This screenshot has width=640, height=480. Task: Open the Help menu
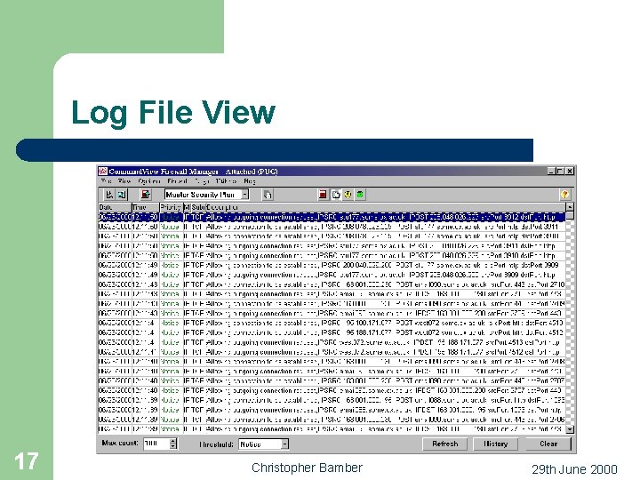(250, 180)
